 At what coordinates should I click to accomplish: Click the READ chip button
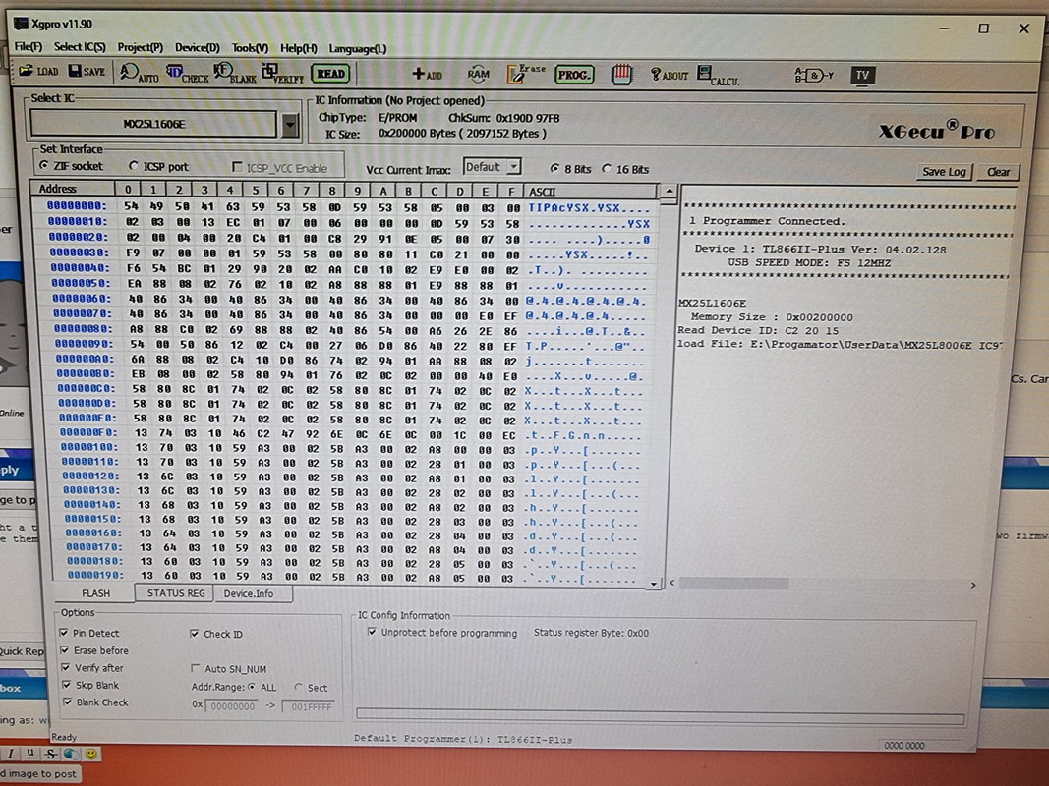(330, 74)
